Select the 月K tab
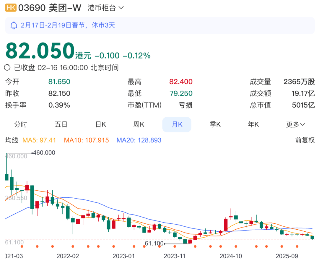The width and height of the screenshot is (319, 263). (177, 124)
